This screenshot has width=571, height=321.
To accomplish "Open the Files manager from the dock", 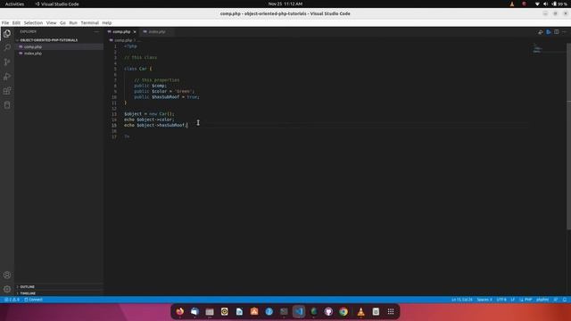I will point(210,311).
